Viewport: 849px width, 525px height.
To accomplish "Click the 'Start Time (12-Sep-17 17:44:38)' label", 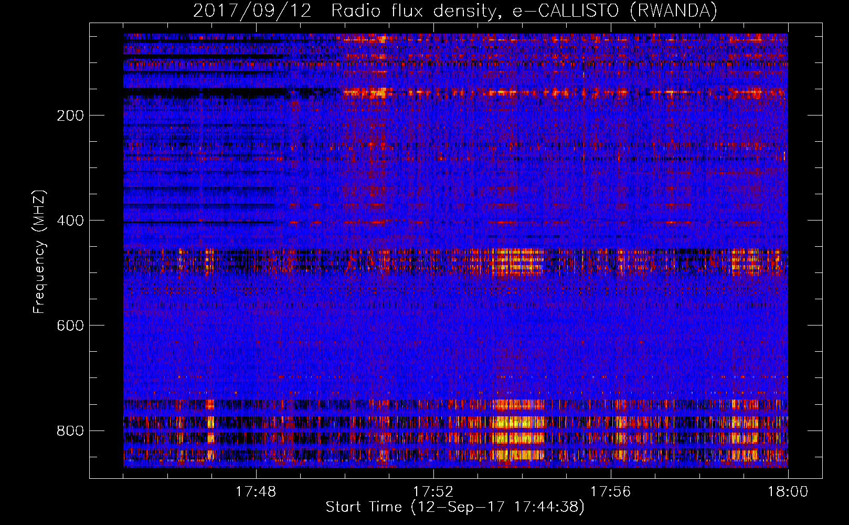I will click(455, 507).
